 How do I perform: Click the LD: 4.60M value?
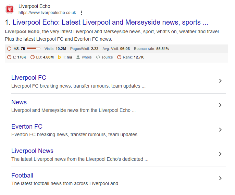(x=45, y=57)
